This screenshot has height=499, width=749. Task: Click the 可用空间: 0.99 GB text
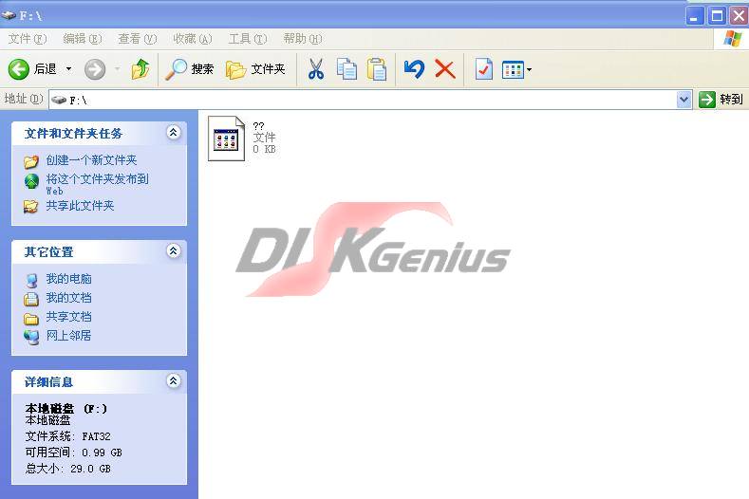73,453
